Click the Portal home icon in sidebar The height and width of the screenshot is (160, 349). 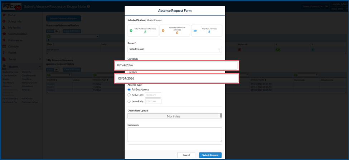[4, 15]
